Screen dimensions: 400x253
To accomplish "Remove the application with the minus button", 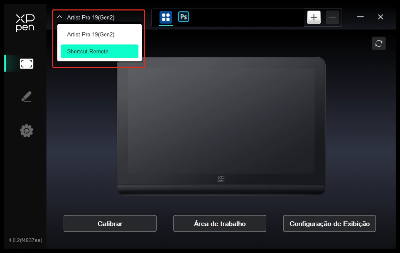I will (332, 18).
